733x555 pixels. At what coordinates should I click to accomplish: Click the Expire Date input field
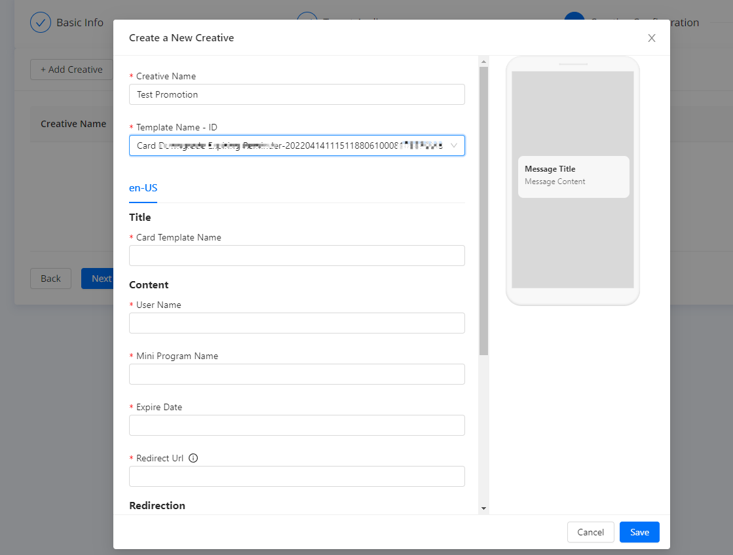pyautogui.click(x=297, y=425)
